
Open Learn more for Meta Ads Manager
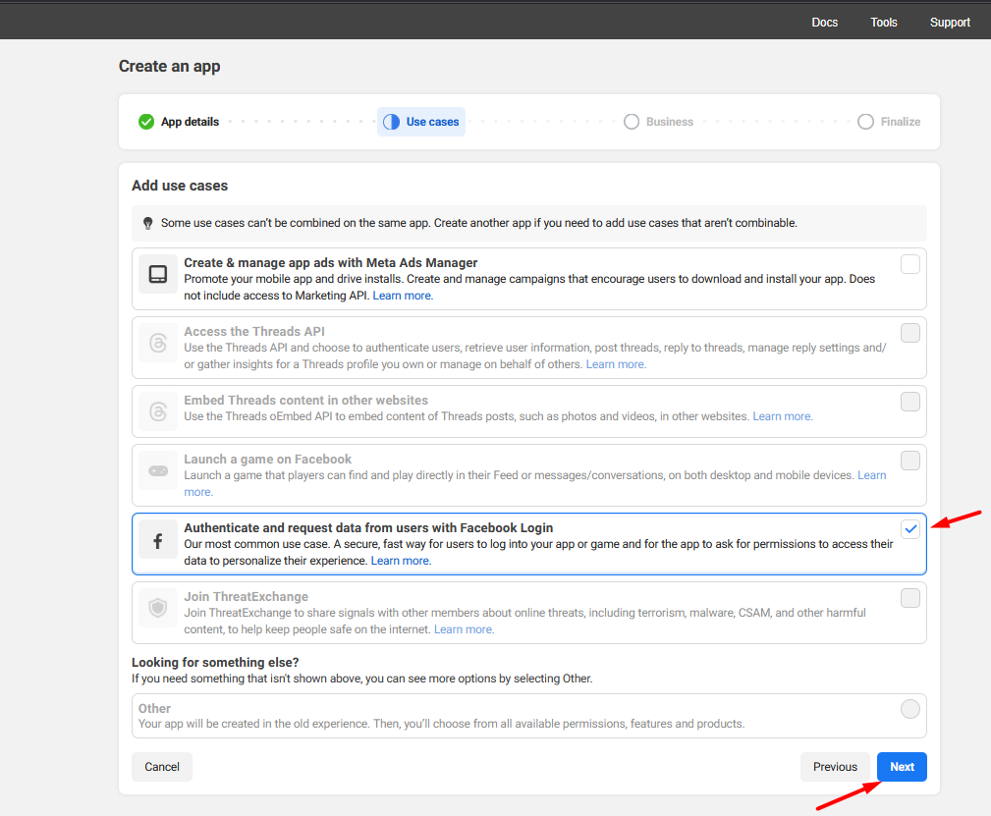point(403,296)
